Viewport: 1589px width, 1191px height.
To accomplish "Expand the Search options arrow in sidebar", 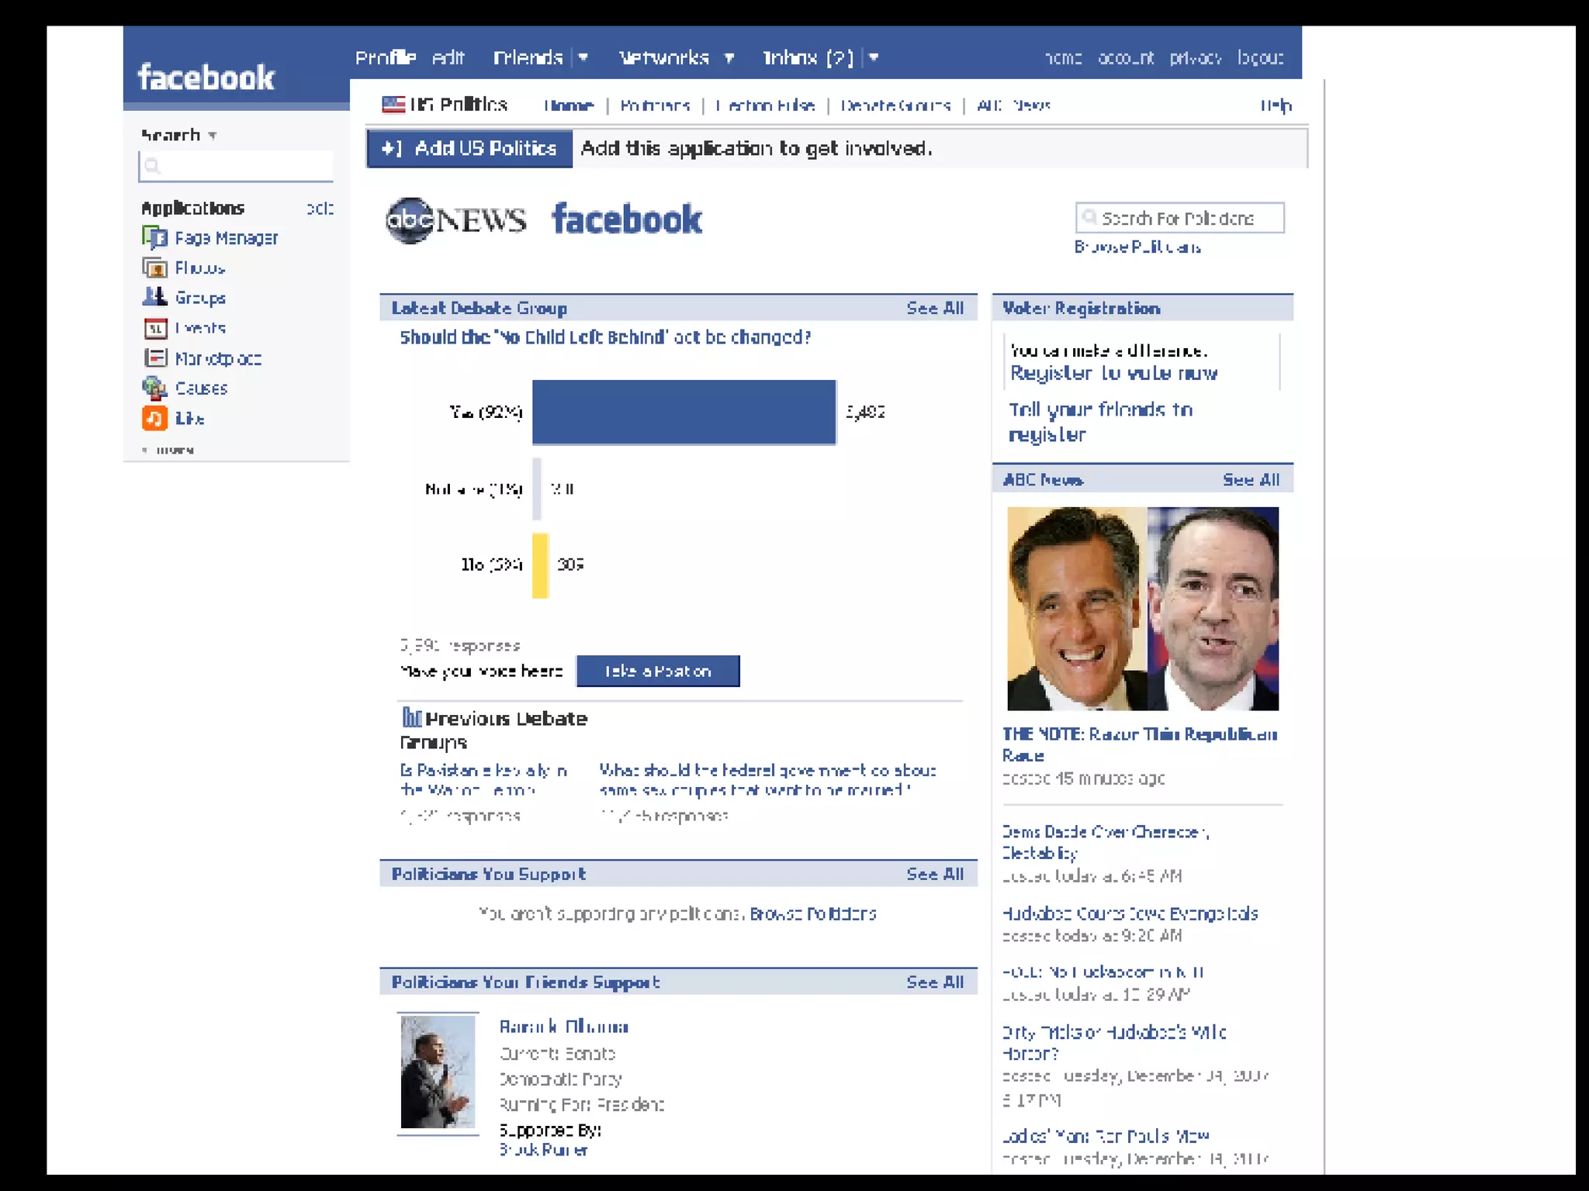I will tap(213, 136).
